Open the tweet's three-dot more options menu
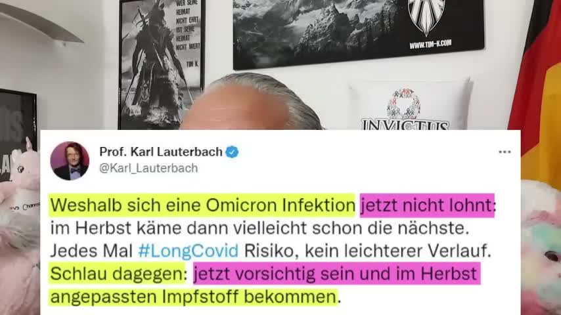The width and height of the screenshot is (561, 315). click(505, 152)
